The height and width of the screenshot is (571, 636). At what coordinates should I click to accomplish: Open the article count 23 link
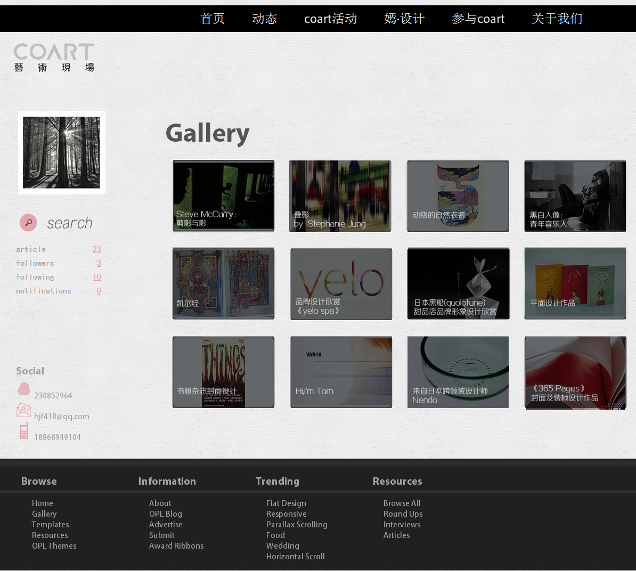96,249
